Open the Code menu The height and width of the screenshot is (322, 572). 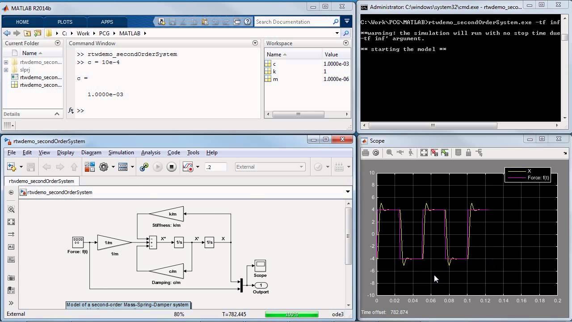tap(174, 153)
